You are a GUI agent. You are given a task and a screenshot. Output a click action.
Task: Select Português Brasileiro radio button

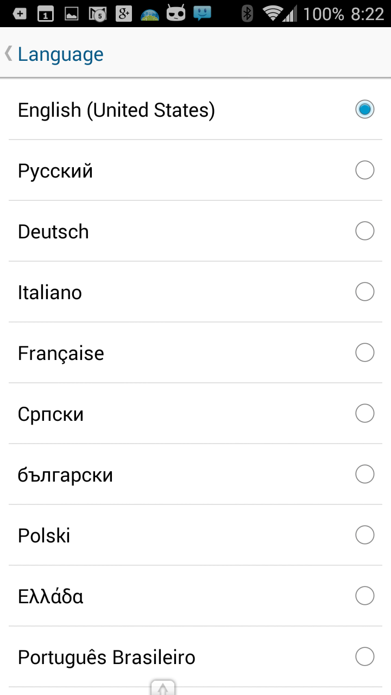point(364,657)
